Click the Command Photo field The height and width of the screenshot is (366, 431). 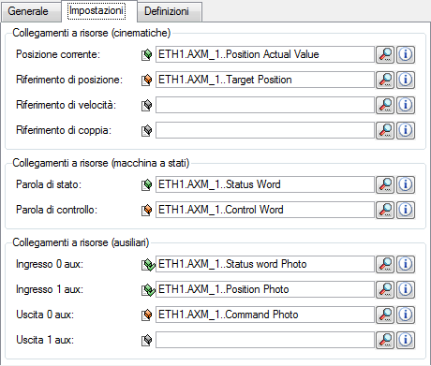click(x=265, y=315)
